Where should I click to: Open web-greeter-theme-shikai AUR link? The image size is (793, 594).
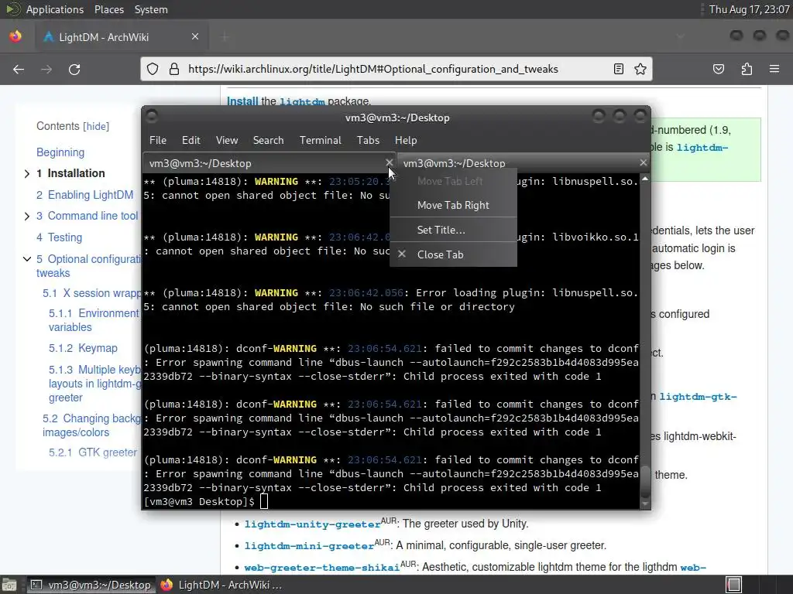[321, 568]
